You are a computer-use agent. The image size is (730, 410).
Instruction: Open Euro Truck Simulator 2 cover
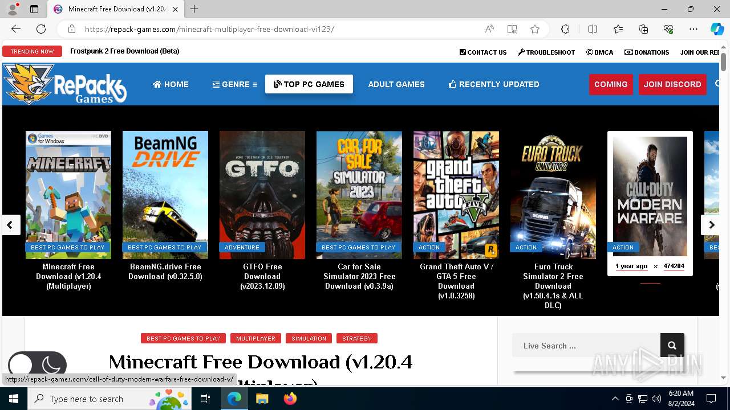coord(553,195)
